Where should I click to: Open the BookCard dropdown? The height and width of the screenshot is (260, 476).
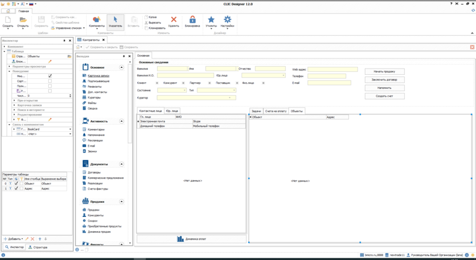(70, 129)
